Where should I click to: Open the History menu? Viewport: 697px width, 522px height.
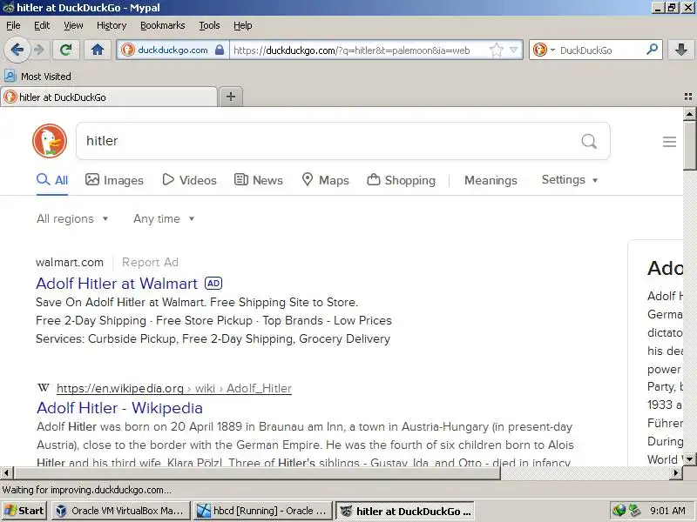click(x=112, y=25)
